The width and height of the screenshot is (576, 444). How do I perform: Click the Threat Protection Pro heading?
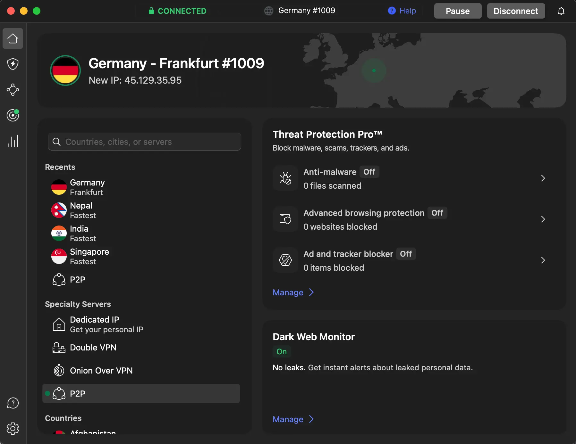[x=327, y=134]
